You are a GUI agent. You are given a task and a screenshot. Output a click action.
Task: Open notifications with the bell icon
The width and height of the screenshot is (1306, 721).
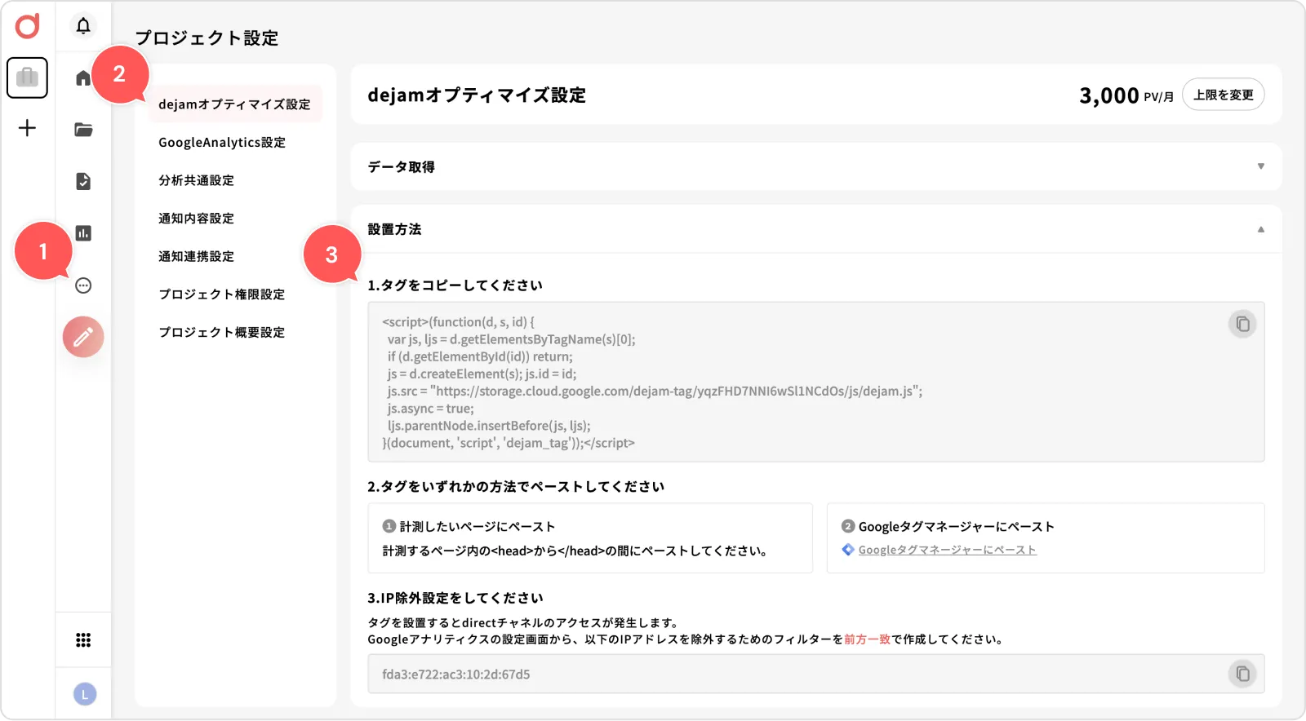(x=83, y=26)
